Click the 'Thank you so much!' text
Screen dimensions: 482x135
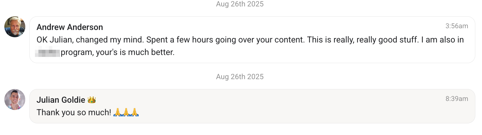74,112
